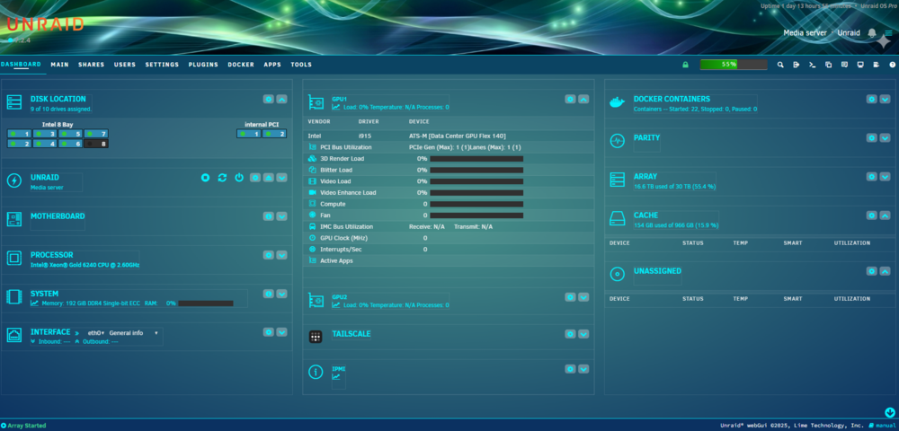Click Intel 8 Bay drive slot 7

pyautogui.click(x=96, y=134)
